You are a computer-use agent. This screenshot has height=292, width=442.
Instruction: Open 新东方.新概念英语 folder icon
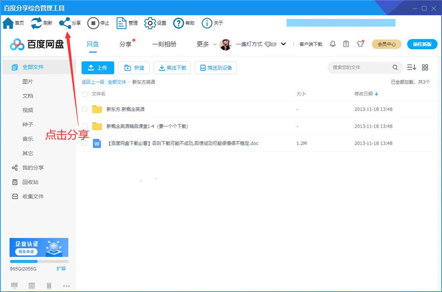(x=97, y=109)
